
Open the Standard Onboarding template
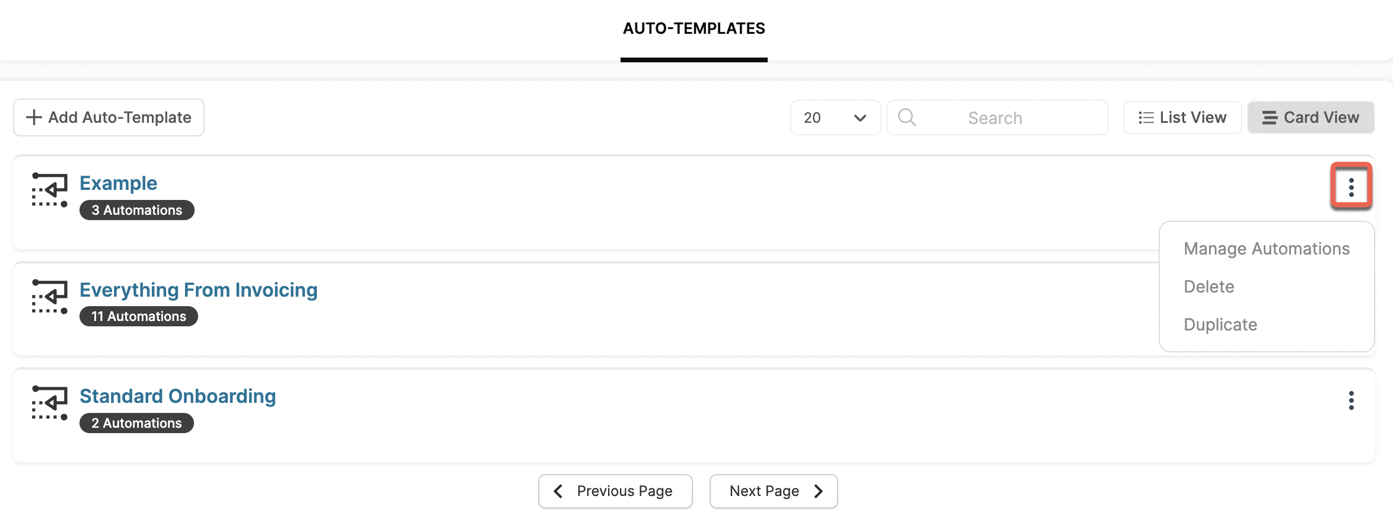[x=177, y=396]
